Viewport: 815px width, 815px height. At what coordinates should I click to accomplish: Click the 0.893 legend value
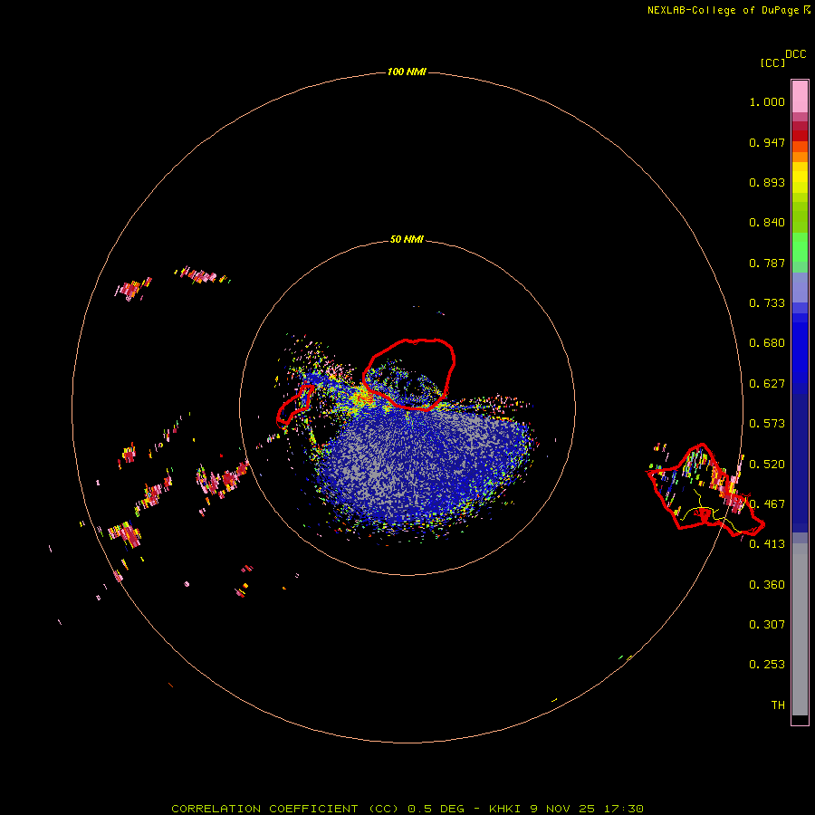point(767,182)
